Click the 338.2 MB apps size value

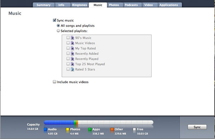pyautogui.click(x=98, y=134)
